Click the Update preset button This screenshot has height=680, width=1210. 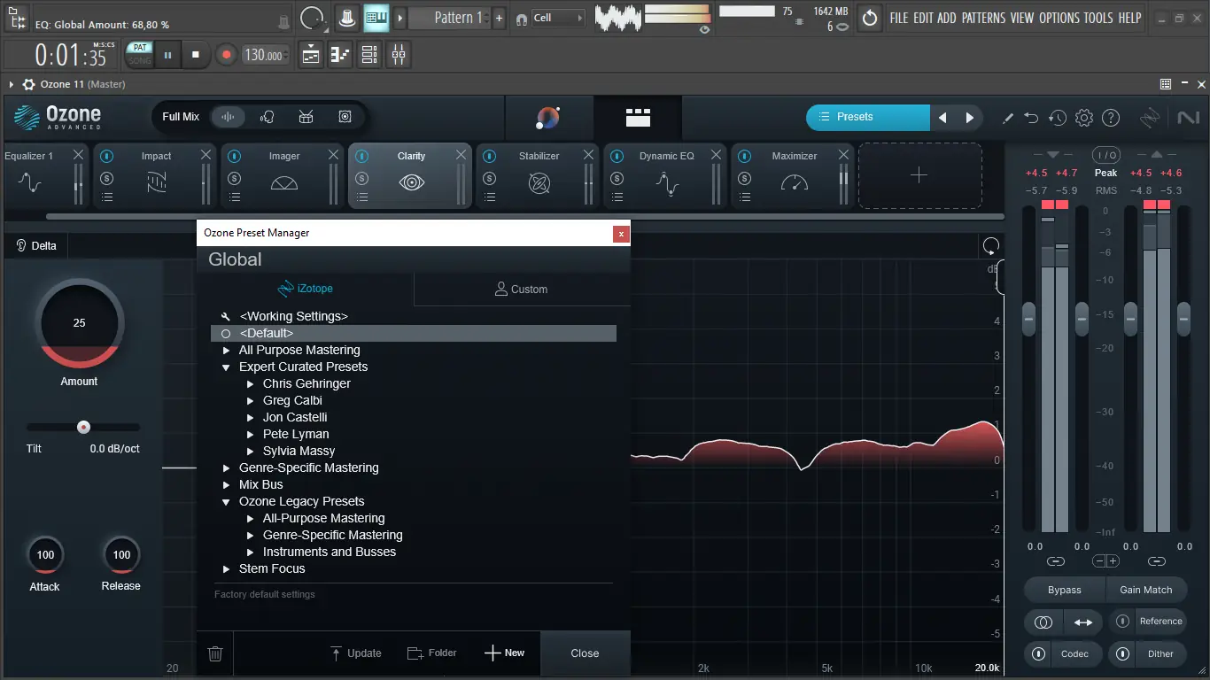[x=355, y=653]
